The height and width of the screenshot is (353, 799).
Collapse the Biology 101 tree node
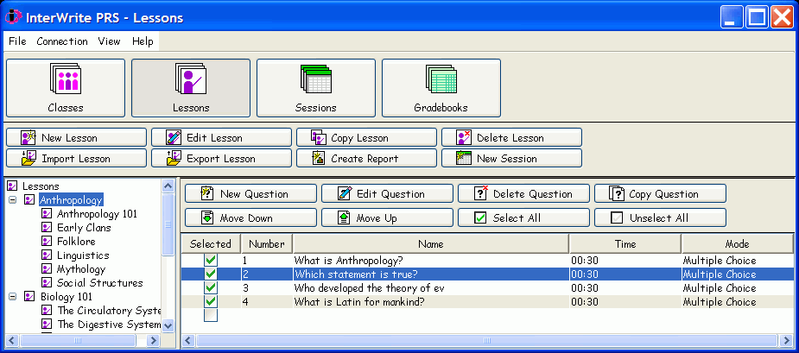coord(13,296)
